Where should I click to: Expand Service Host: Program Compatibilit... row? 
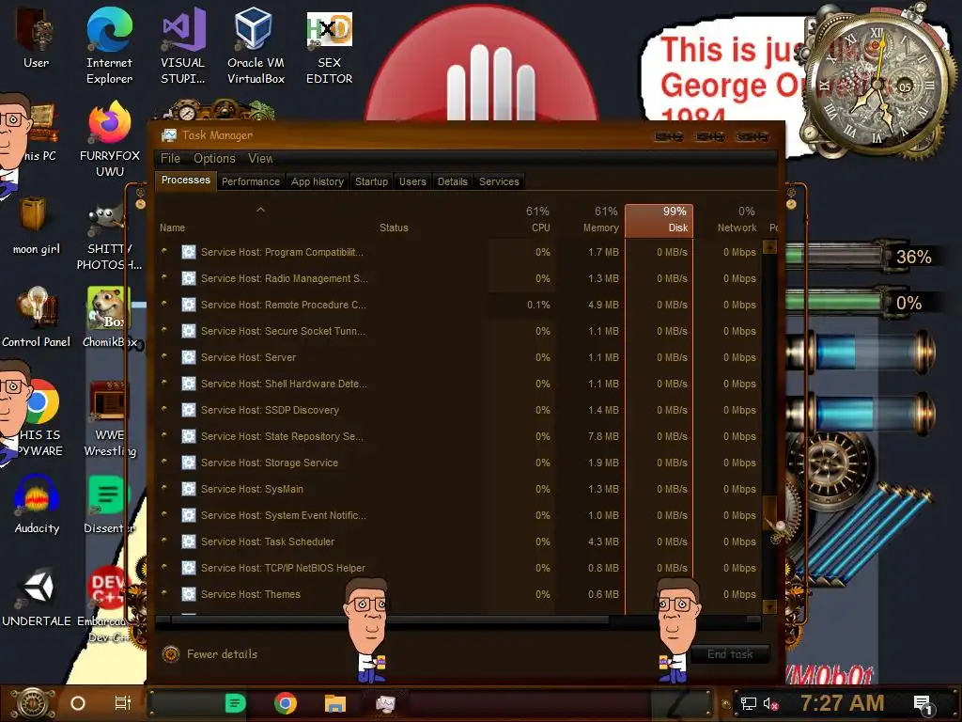(x=164, y=251)
